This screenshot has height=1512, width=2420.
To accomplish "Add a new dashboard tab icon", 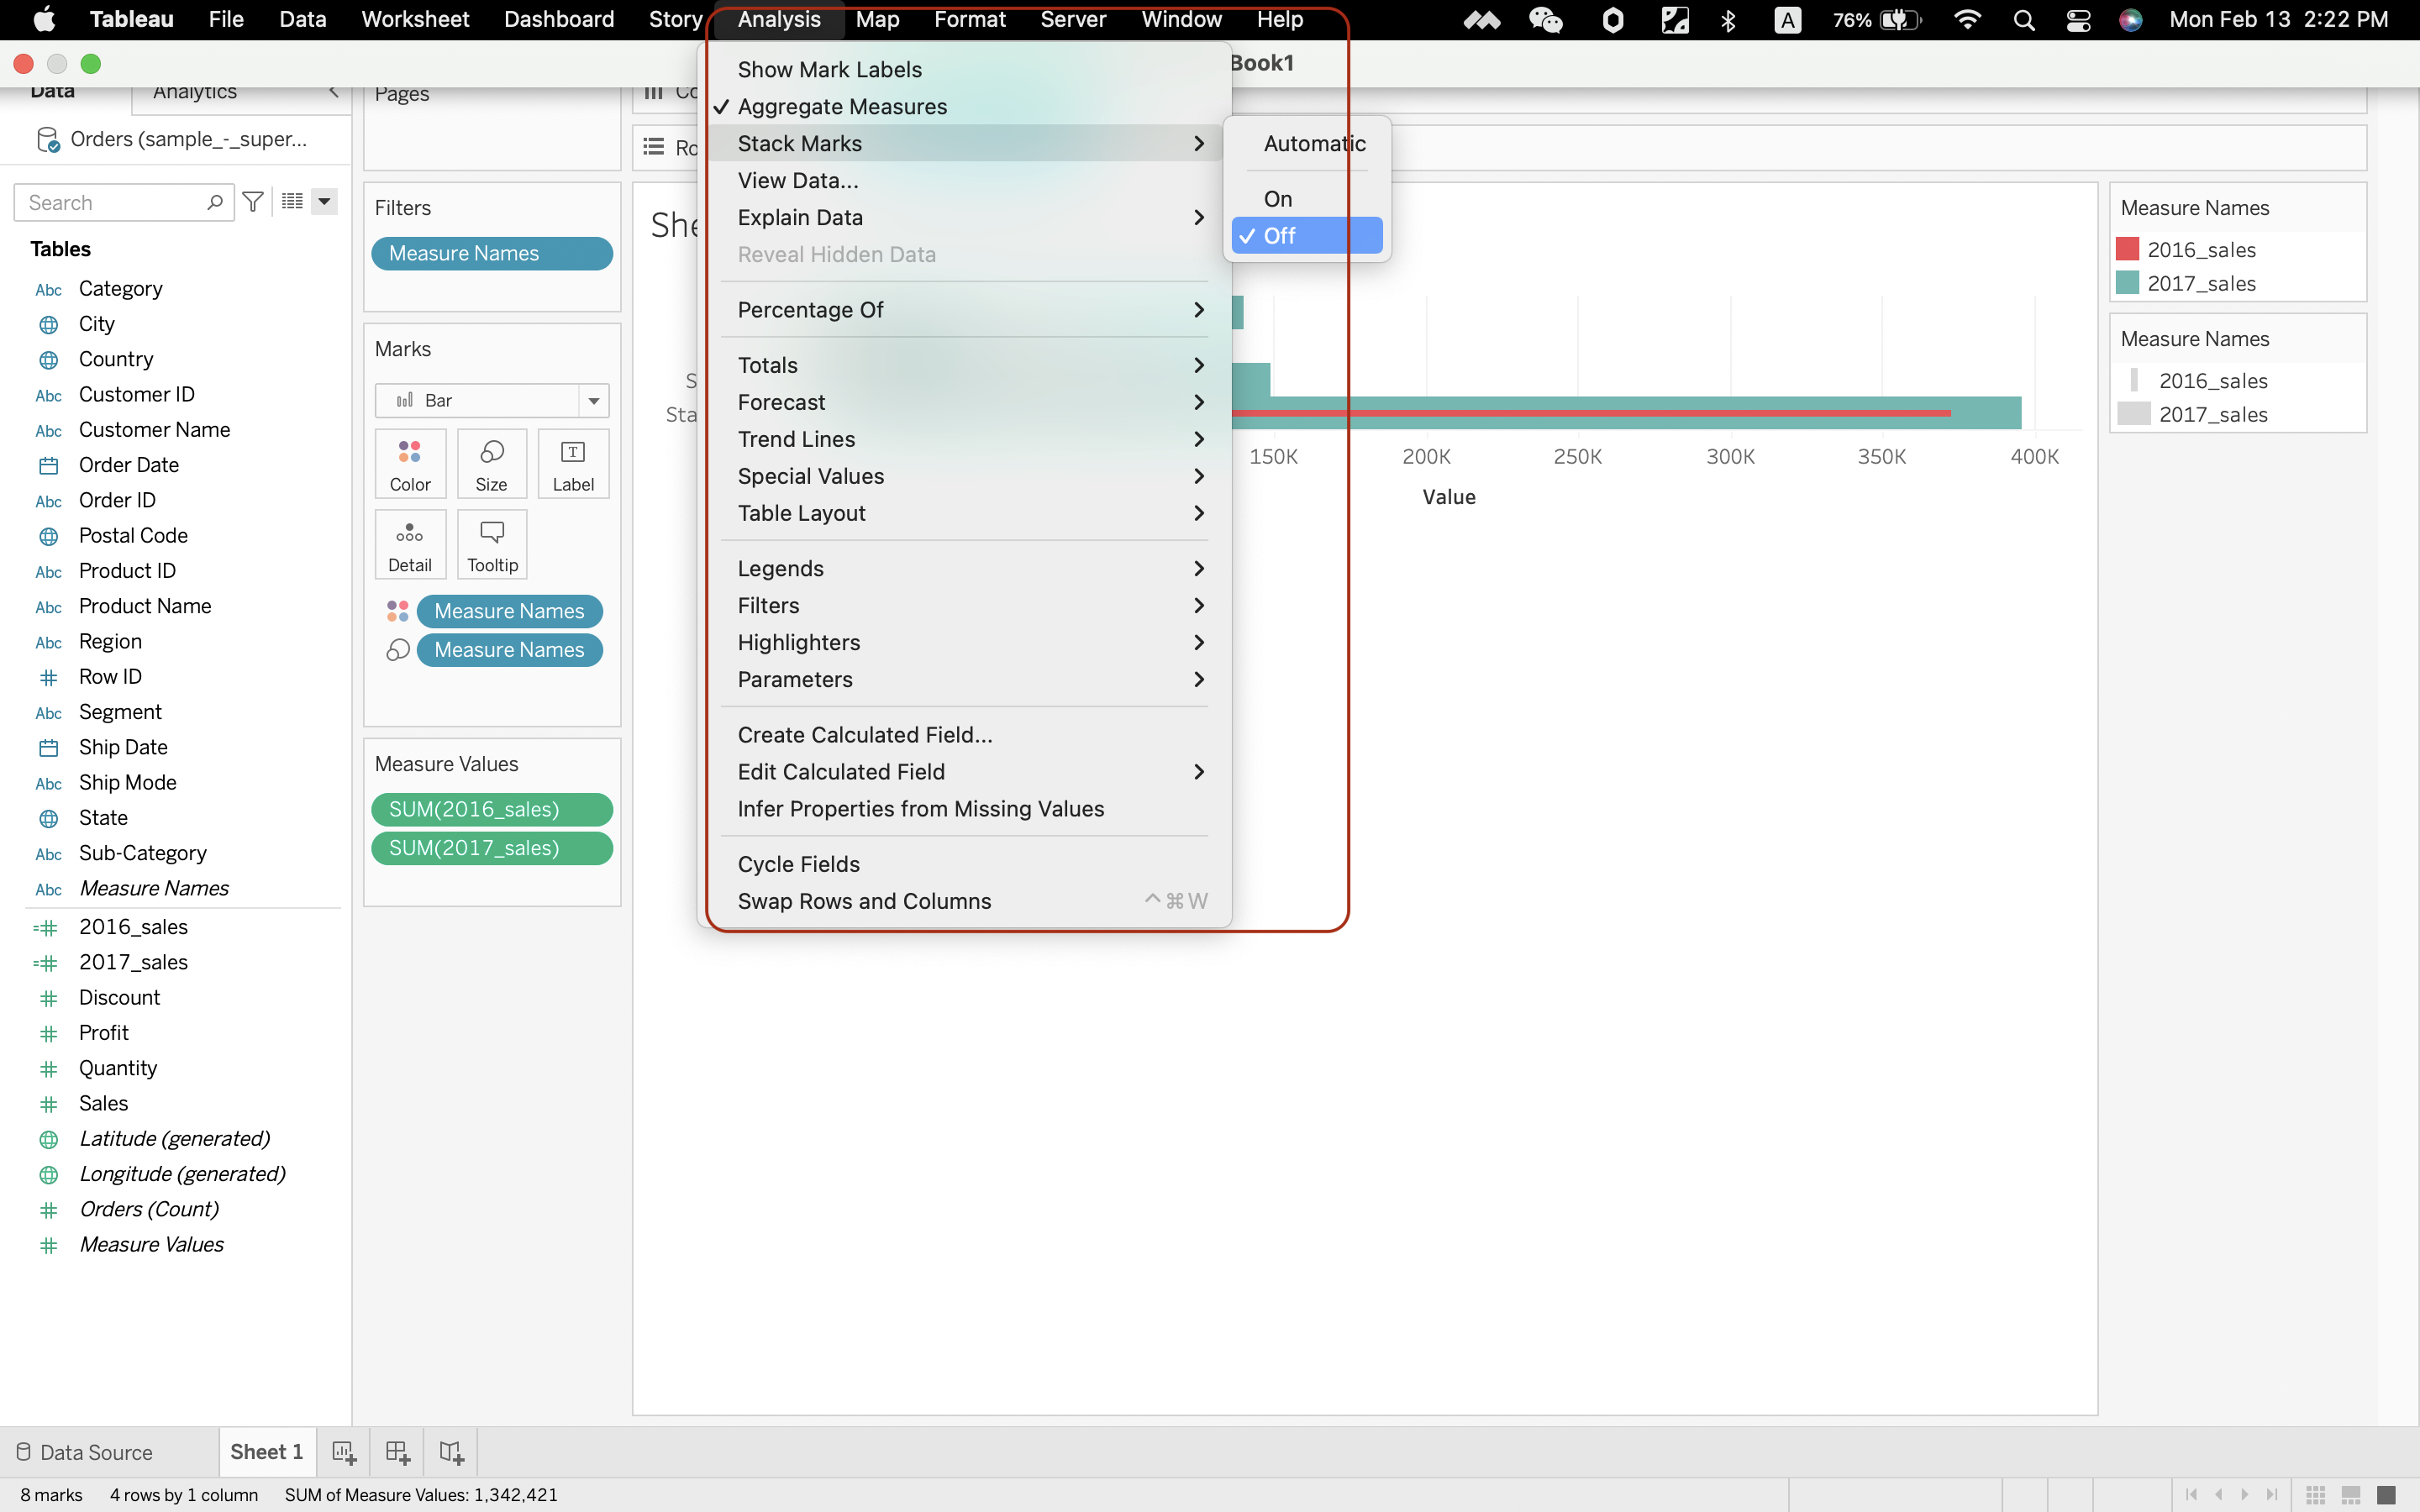I will click(x=398, y=1452).
